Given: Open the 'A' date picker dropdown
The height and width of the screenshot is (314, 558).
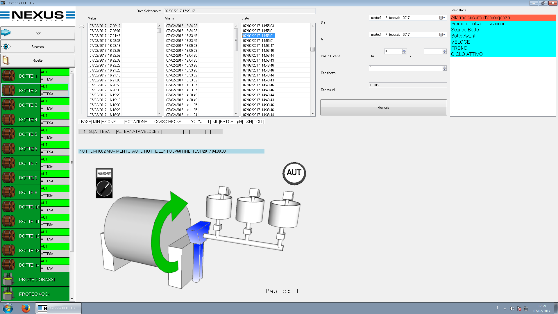Looking at the screenshot, I should click(442, 35).
